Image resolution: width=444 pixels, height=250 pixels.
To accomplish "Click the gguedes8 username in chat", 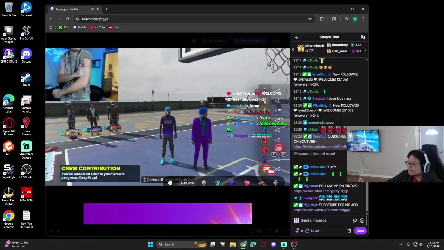I will pyautogui.click(x=316, y=123).
